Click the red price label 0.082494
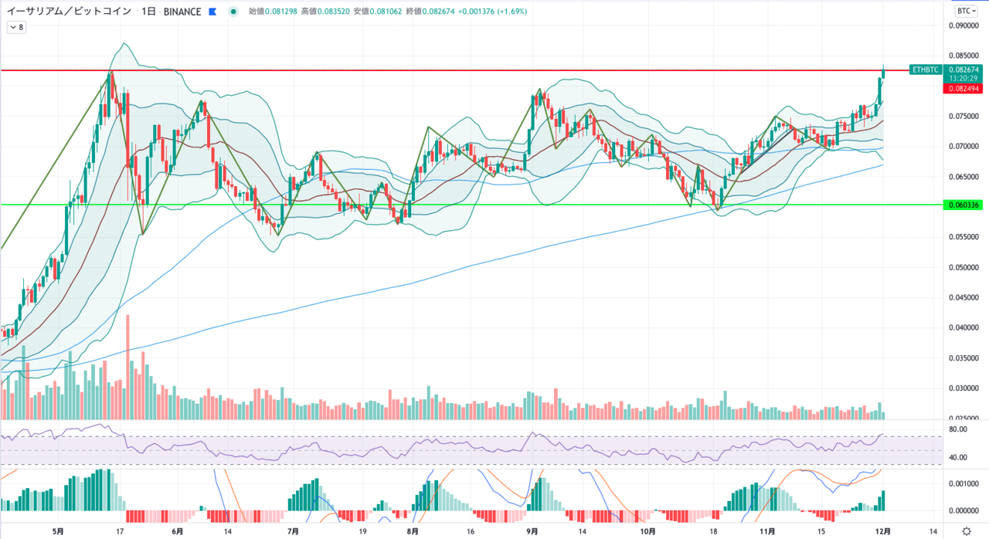This screenshot has height=539, width=989. 963,89
